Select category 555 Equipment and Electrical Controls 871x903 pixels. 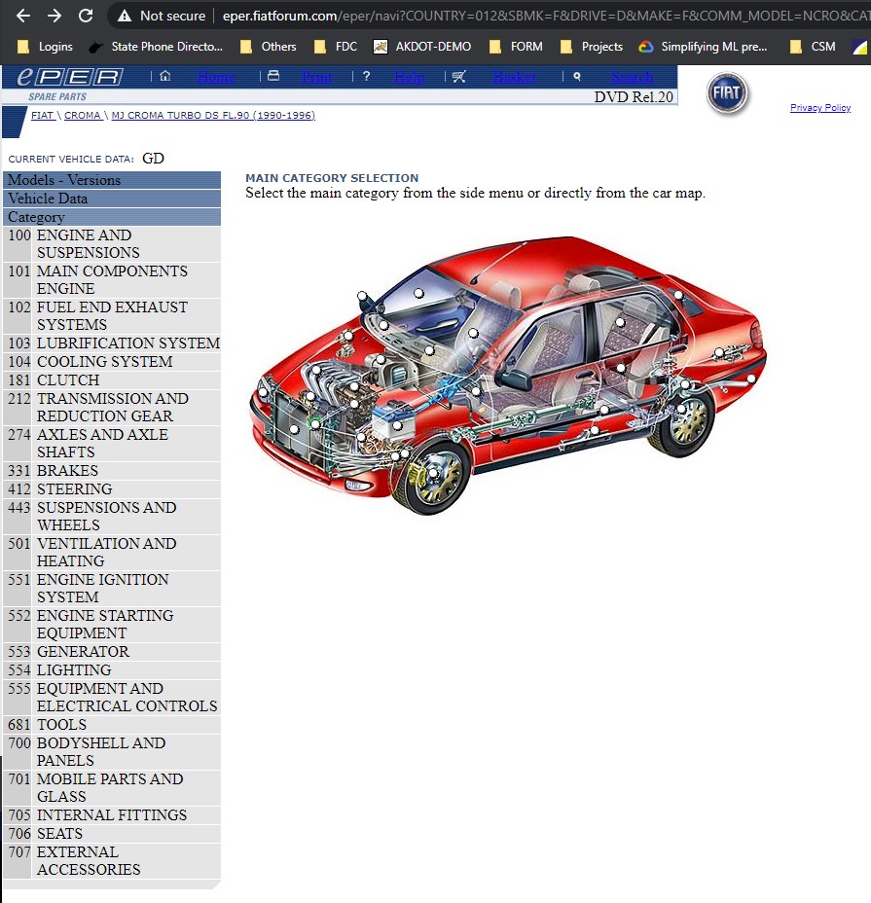(x=112, y=698)
